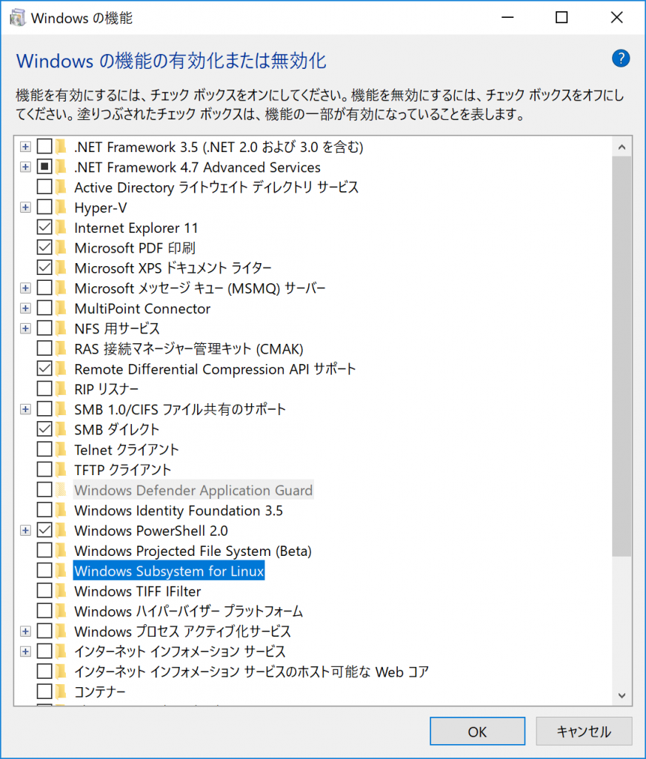
Task: Expand Microsoft メッセージ キュー (MSMQ) サーバー node
Action: pyautogui.click(x=26, y=288)
